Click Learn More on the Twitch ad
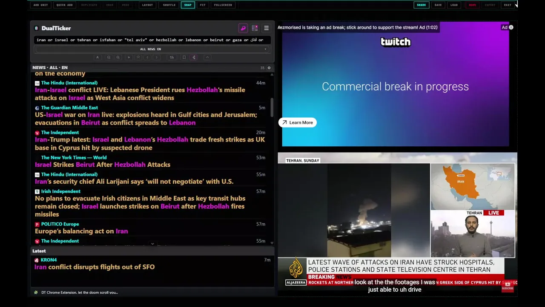The height and width of the screenshot is (307, 545). coord(298,122)
